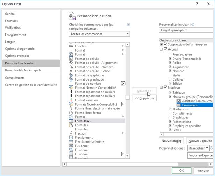Image resolution: width=215 pixels, height=176 pixels.
Task: Expand the Presse-papiers group
Action: (170, 54)
